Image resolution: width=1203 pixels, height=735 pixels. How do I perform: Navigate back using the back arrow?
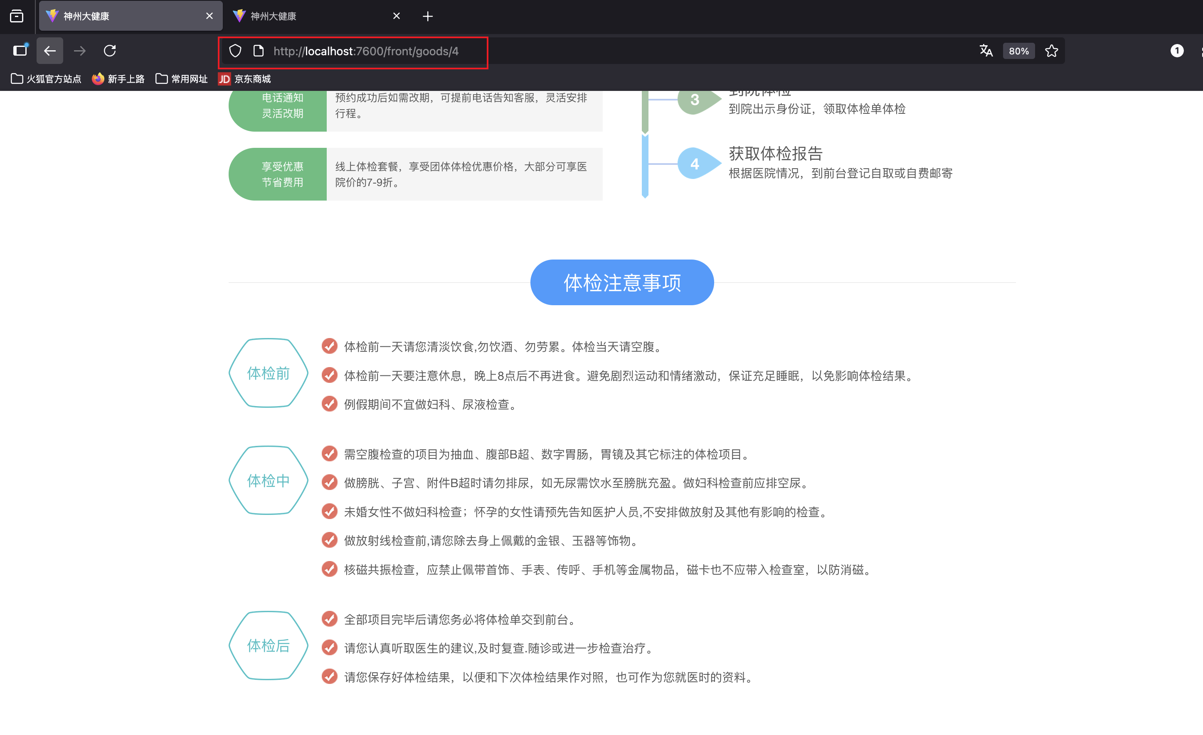[49, 51]
